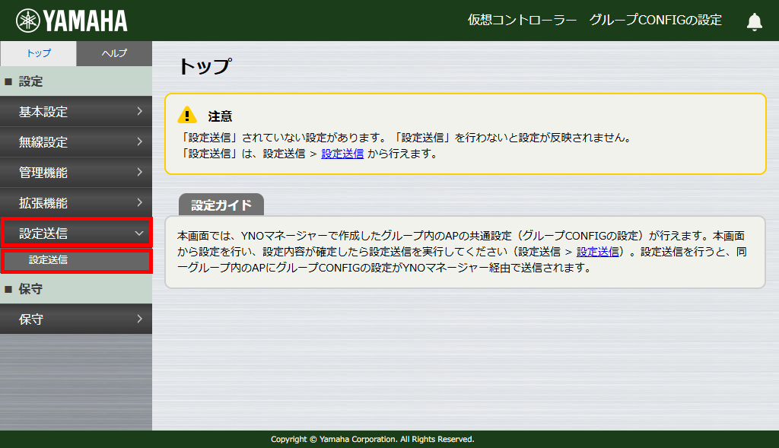Screen dimensions: 779x448
Task: Expand the 保守 menu chevron arrow
Action: (x=140, y=319)
